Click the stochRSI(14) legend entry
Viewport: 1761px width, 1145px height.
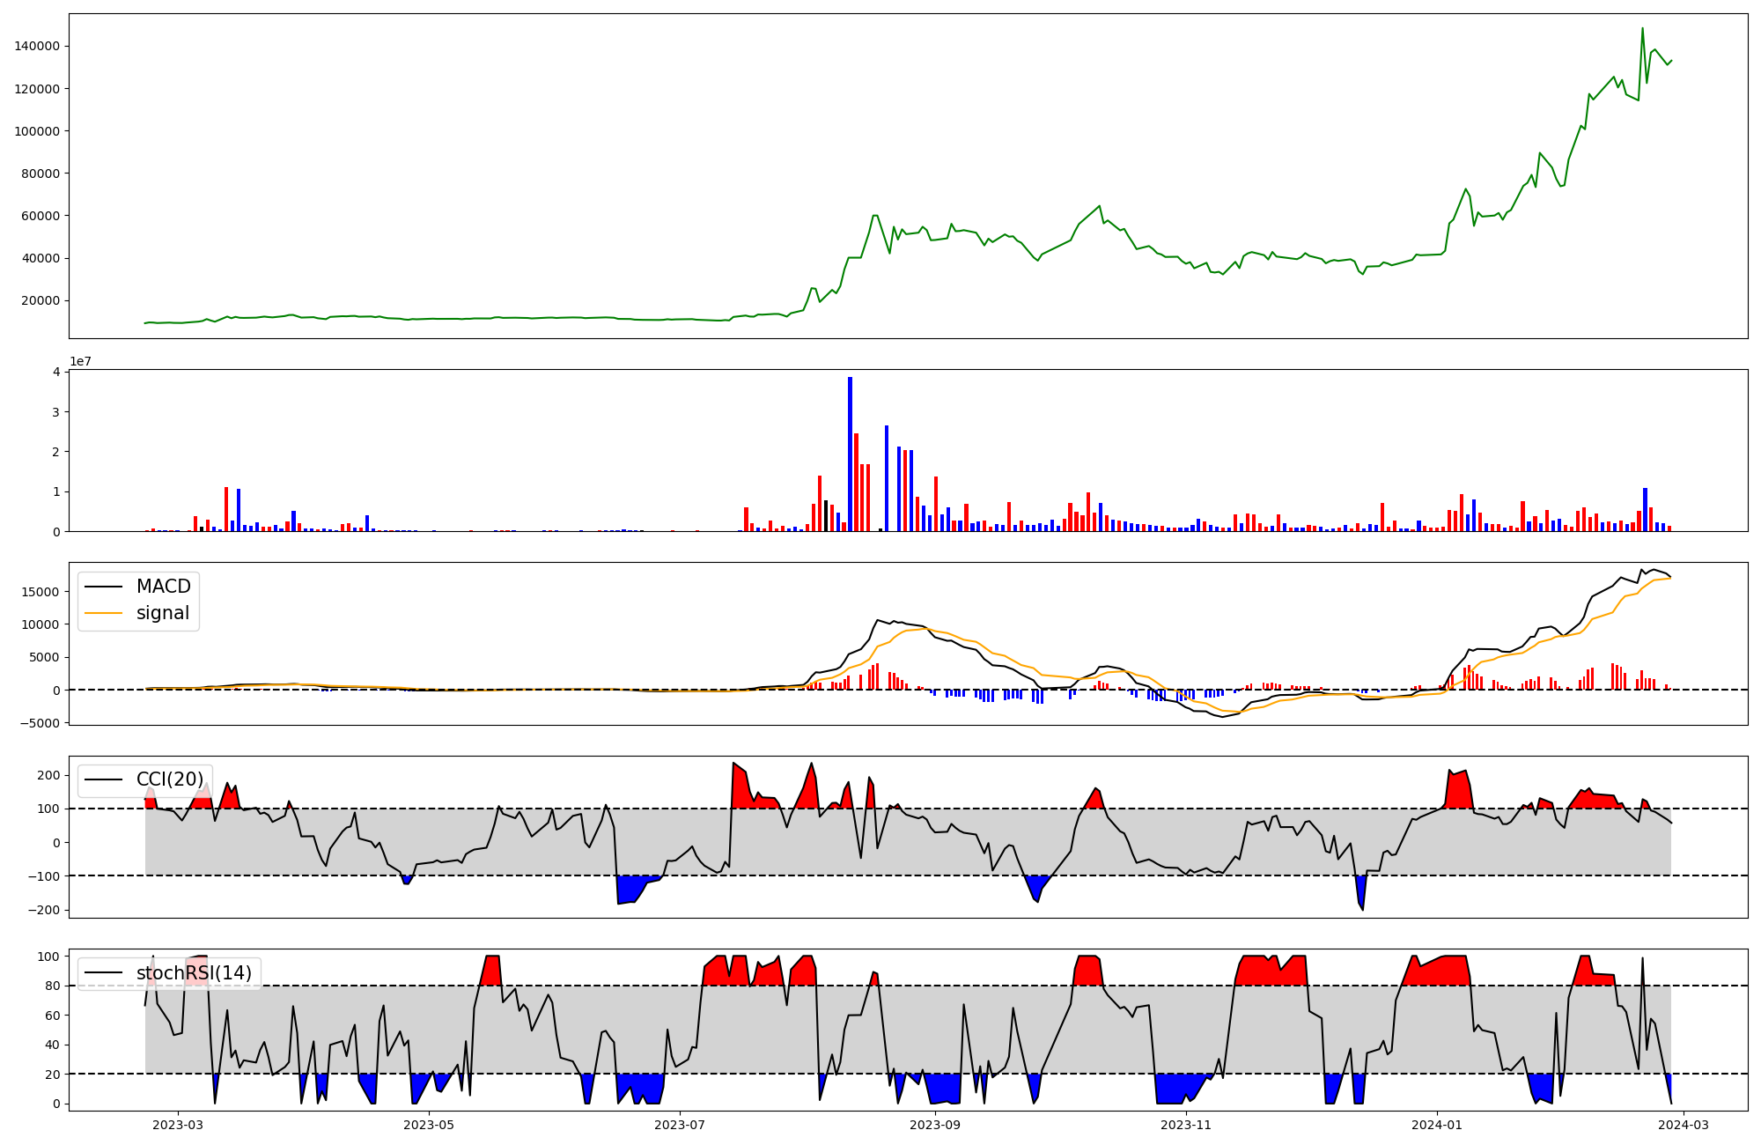(x=193, y=973)
